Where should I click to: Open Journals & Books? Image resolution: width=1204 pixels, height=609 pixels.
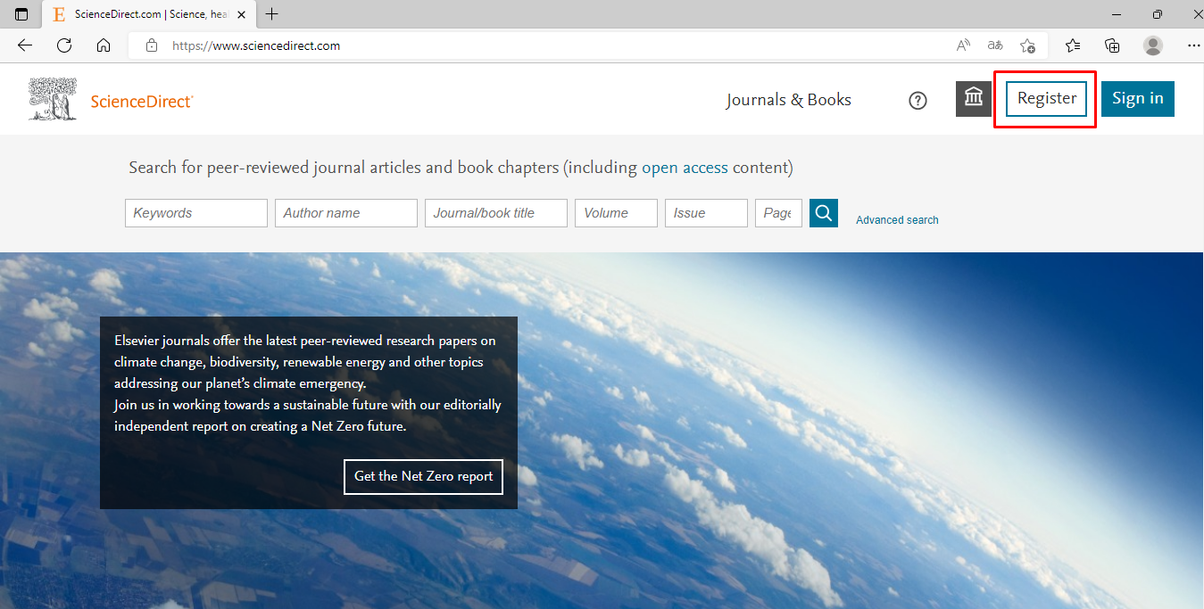click(x=789, y=100)
